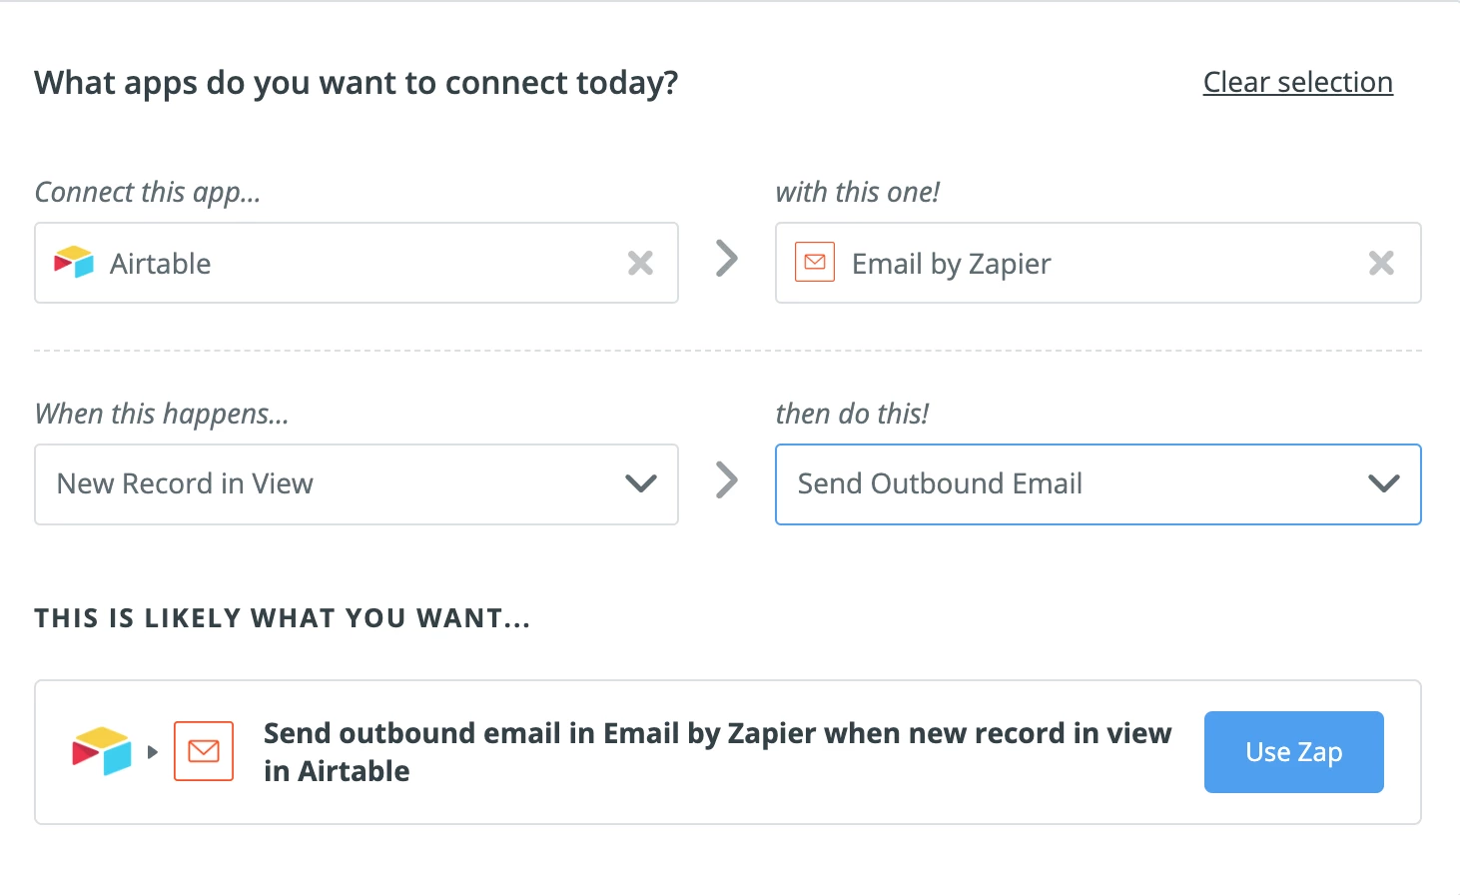
Task: Click the Airtable logo in the app field
Action: pyautogui.click(x=74, y=263)
